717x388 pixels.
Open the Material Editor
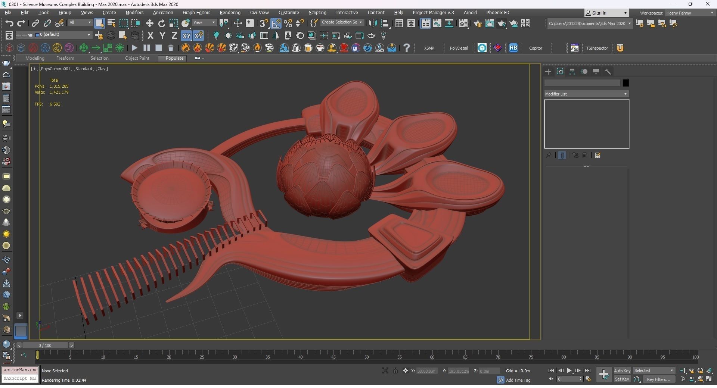(x=463, y=24)
